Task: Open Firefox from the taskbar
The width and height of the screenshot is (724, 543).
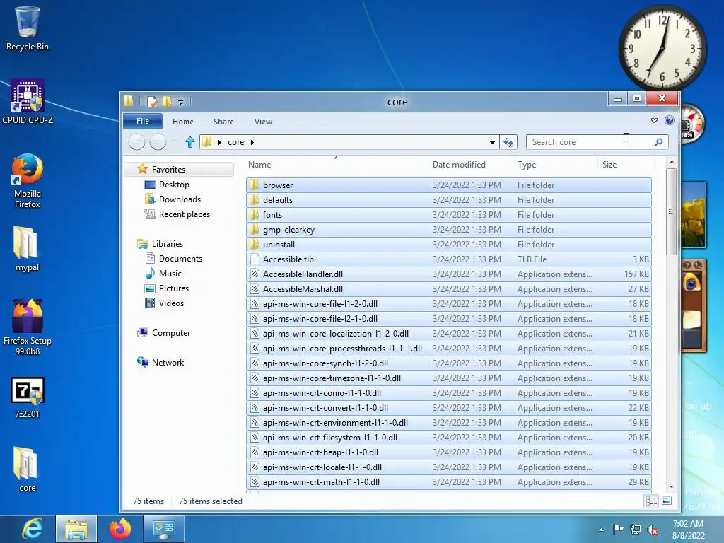Action: (x=120, y=529)
